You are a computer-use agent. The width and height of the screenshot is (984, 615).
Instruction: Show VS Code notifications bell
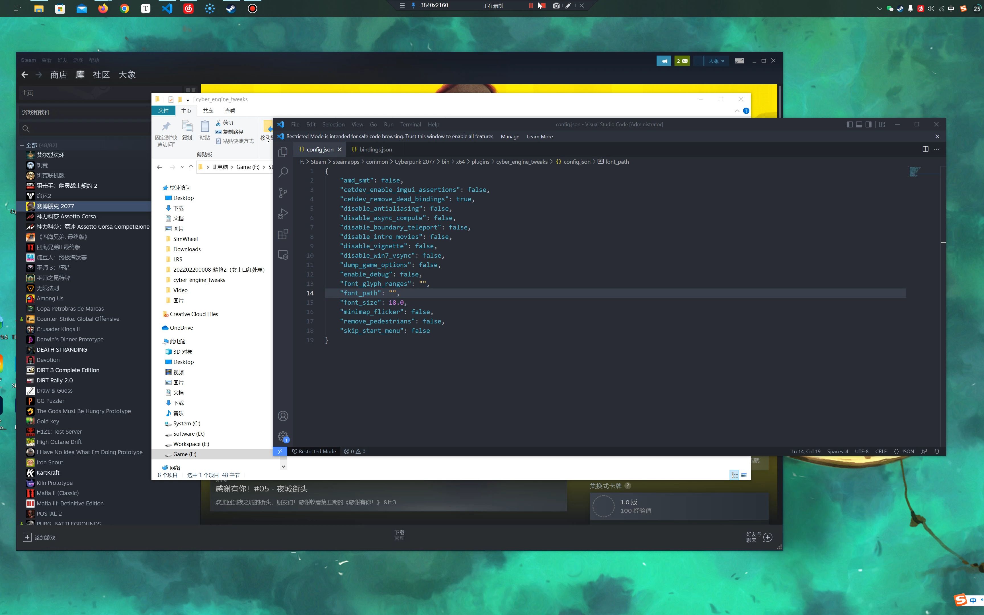(x=937, y=452)
